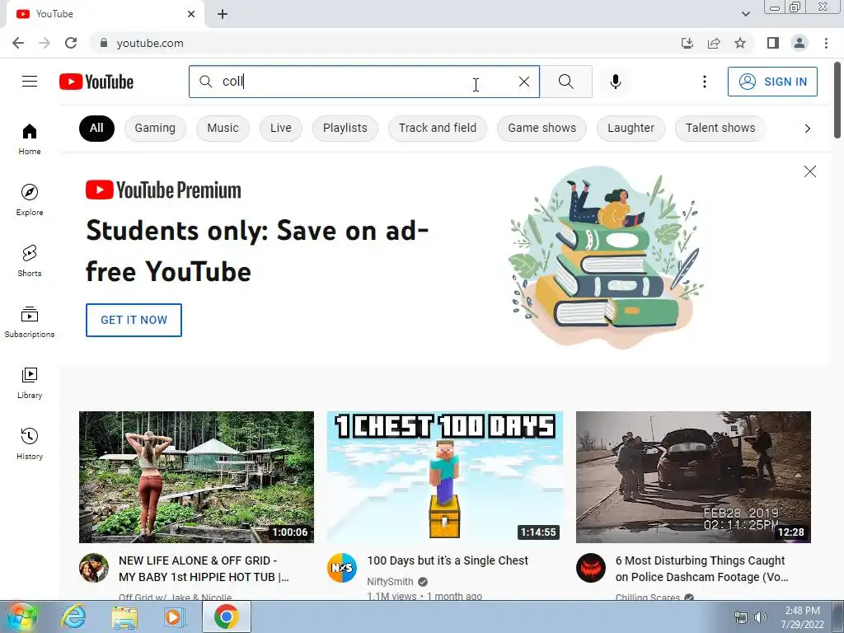Select the Game shows chip
844x633 pixels.
[542, 128]
